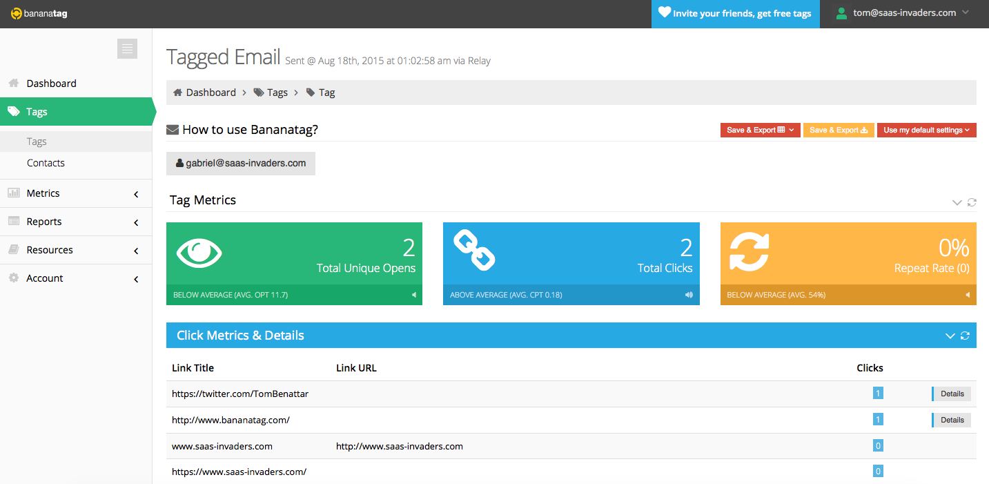Click the eye icon on Unique Opens card
Image resolution: width=989 pixels, height=484 pixels.
pyautogui.click(x=200, y=253)
